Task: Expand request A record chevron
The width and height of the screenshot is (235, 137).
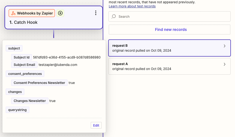Action: tap(225, 64)
